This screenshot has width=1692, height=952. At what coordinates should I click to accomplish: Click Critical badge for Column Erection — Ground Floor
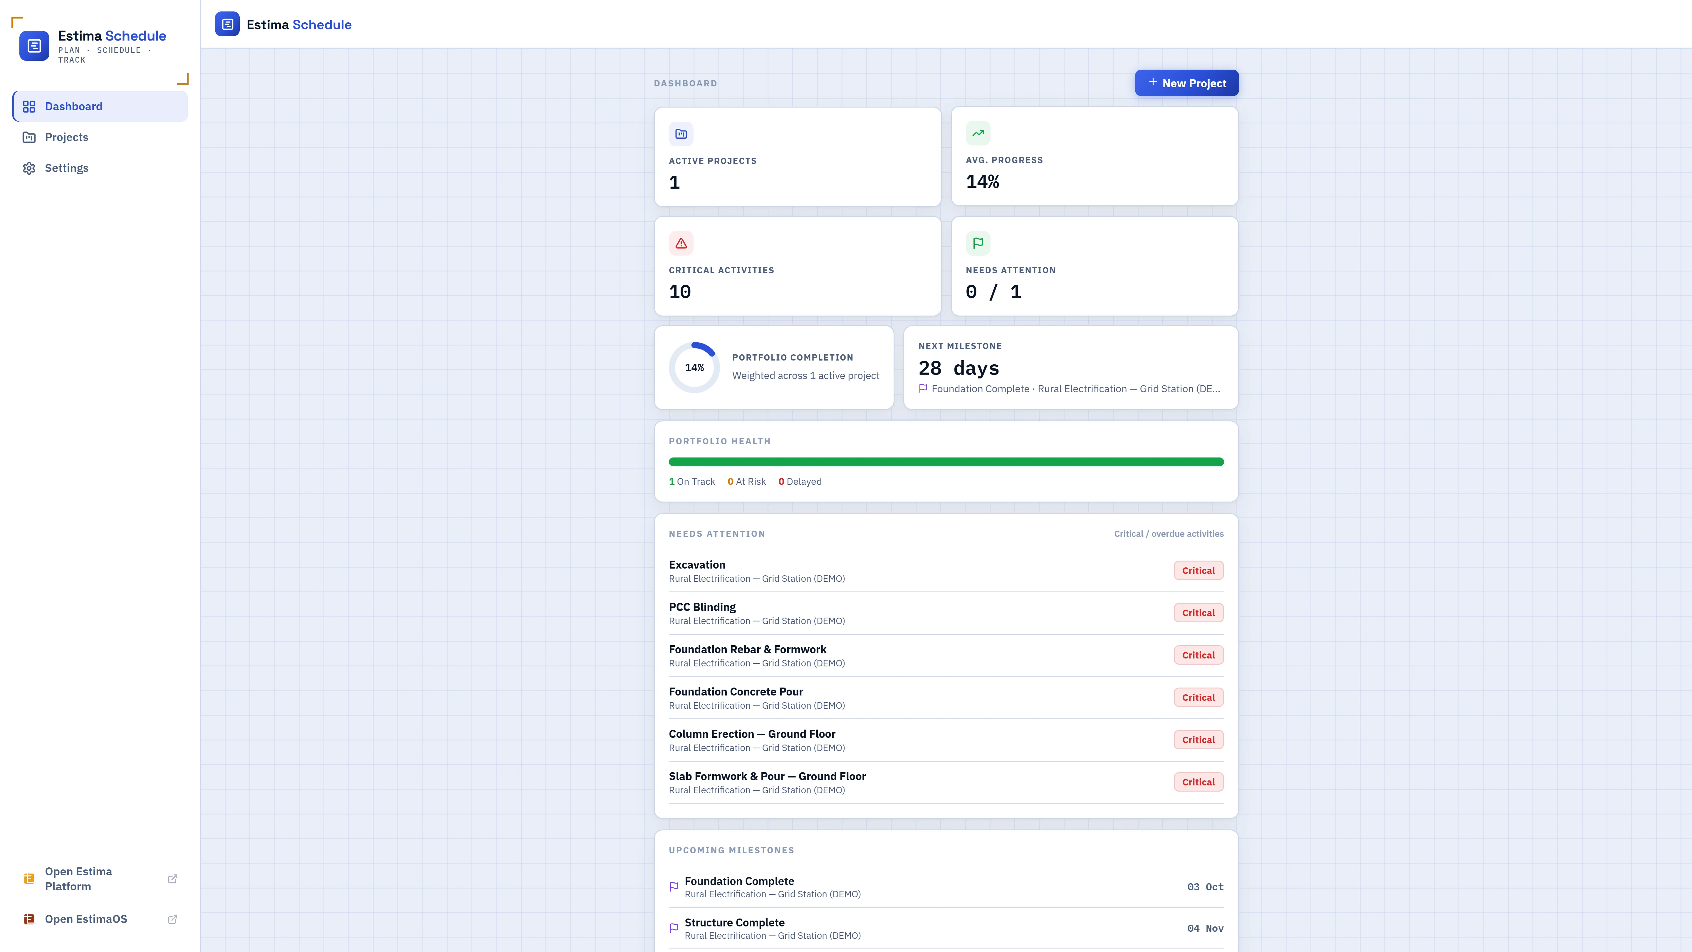point(1199,740)
